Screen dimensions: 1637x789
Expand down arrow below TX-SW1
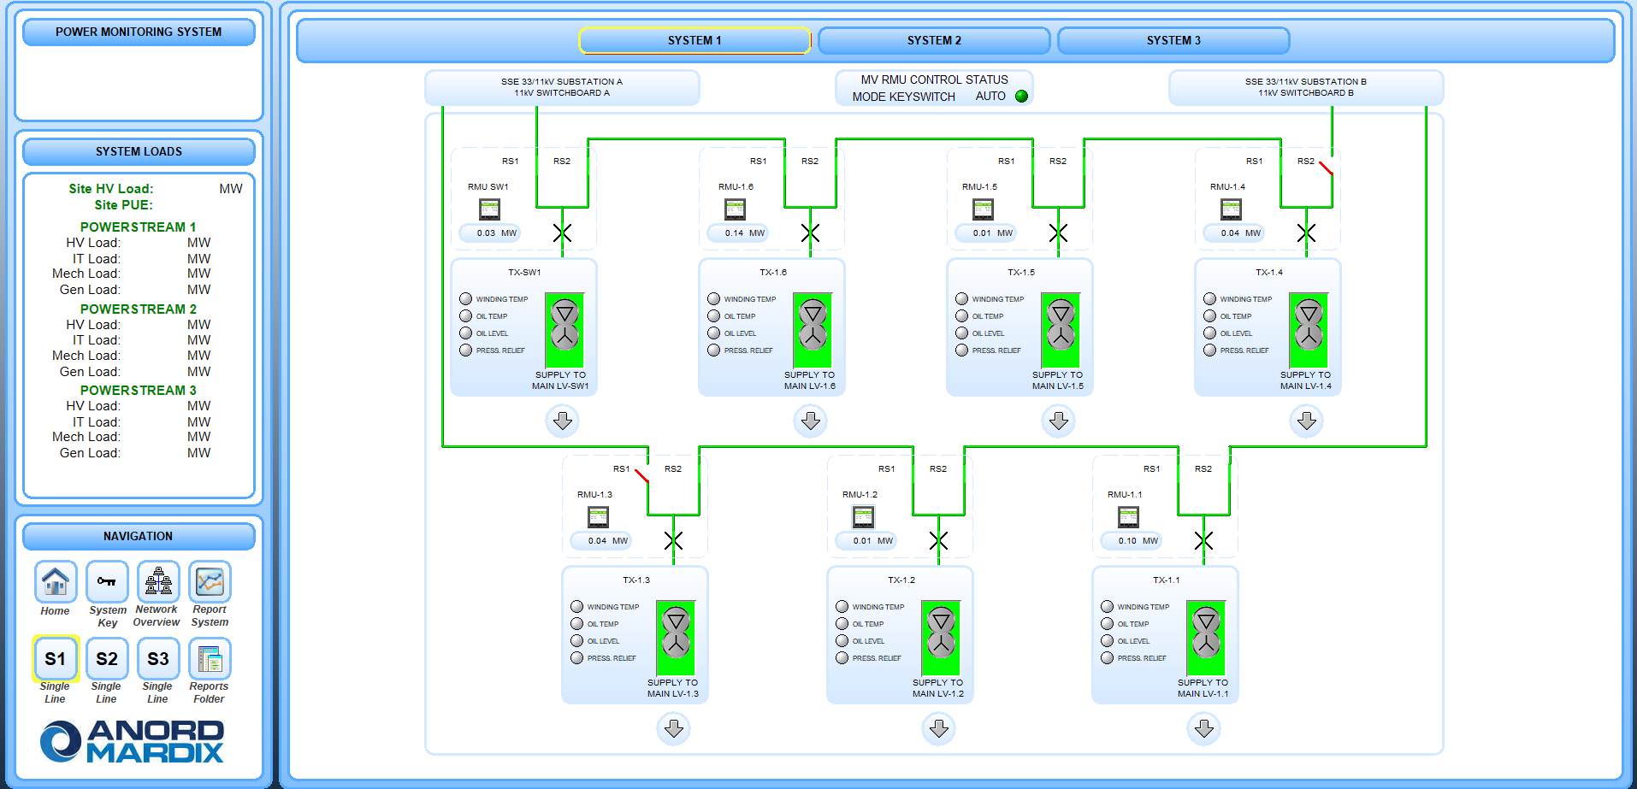pos(562,421)
